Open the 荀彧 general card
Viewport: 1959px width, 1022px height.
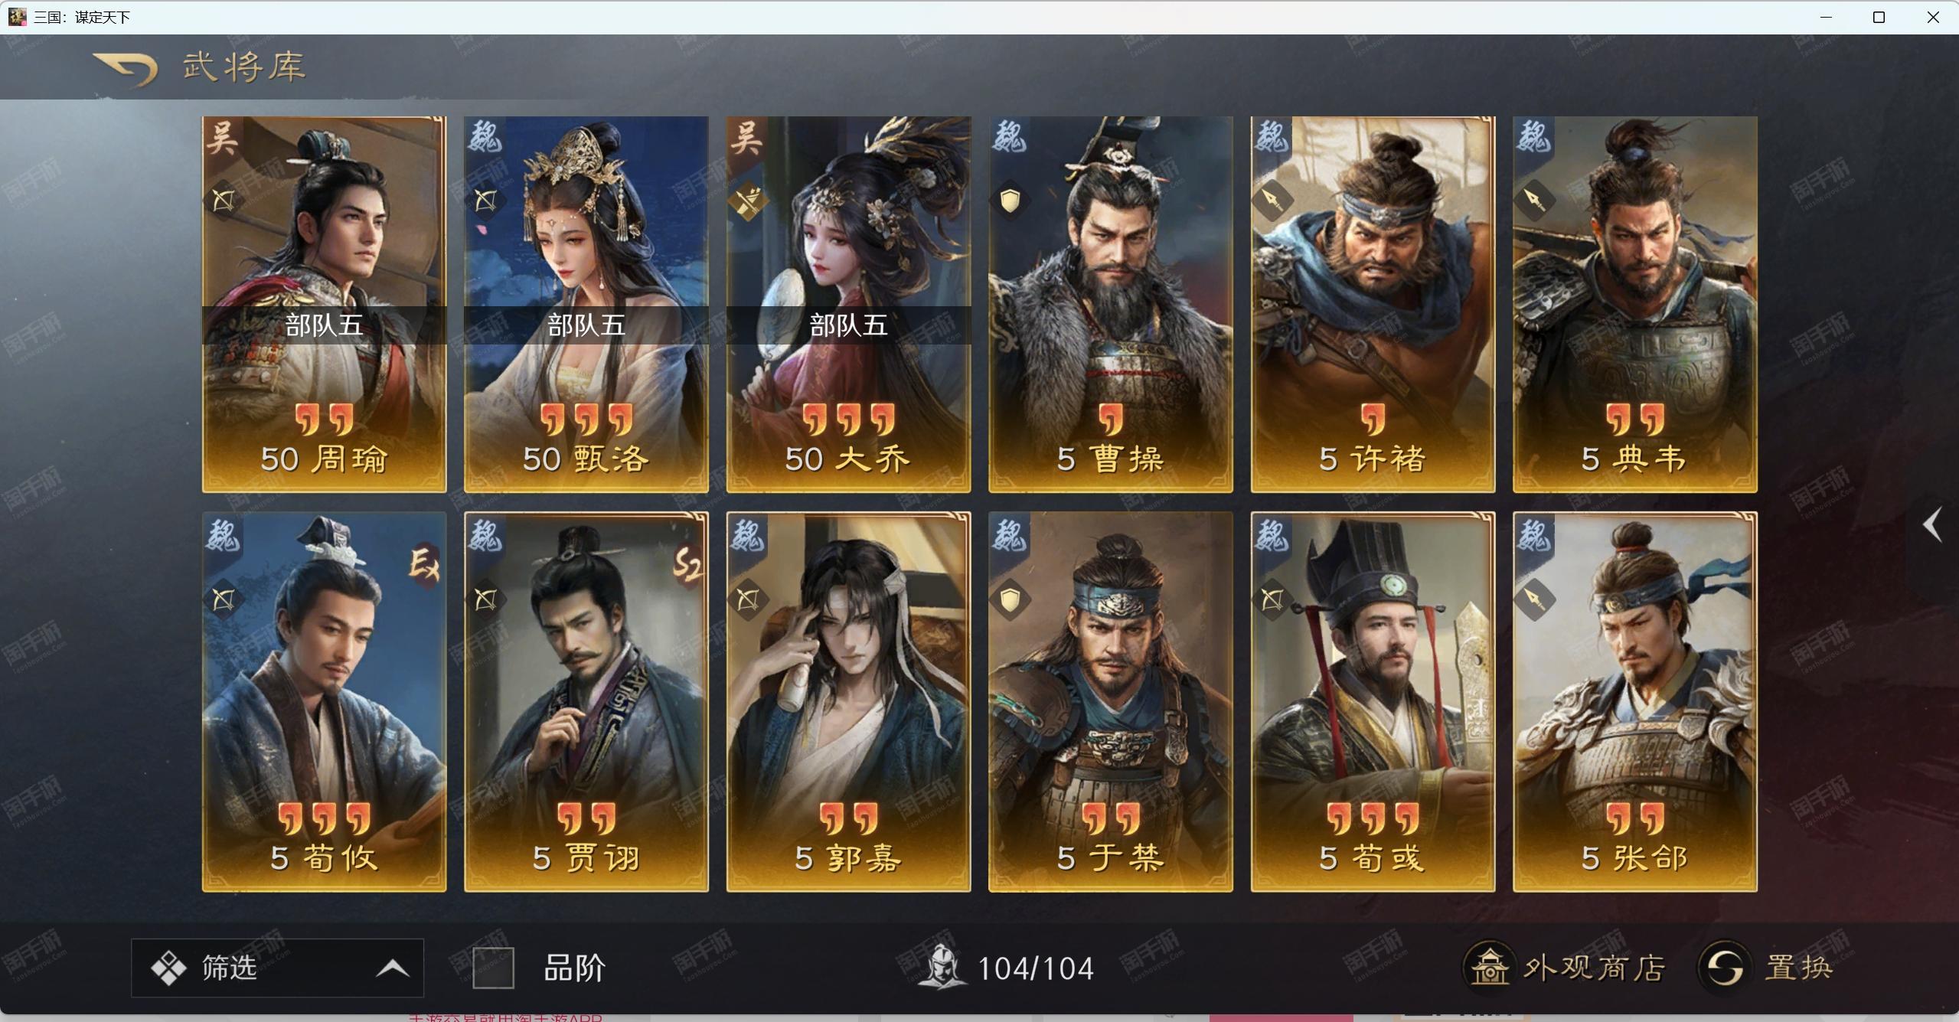click(1373, 702)
